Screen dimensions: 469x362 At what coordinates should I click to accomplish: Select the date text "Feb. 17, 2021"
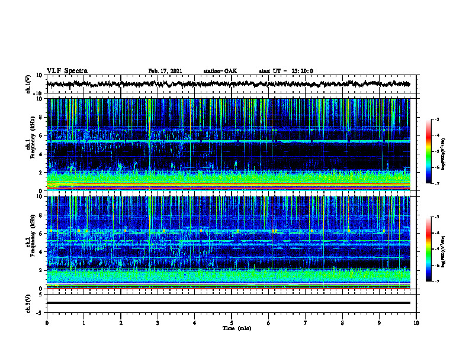[165, 71]
